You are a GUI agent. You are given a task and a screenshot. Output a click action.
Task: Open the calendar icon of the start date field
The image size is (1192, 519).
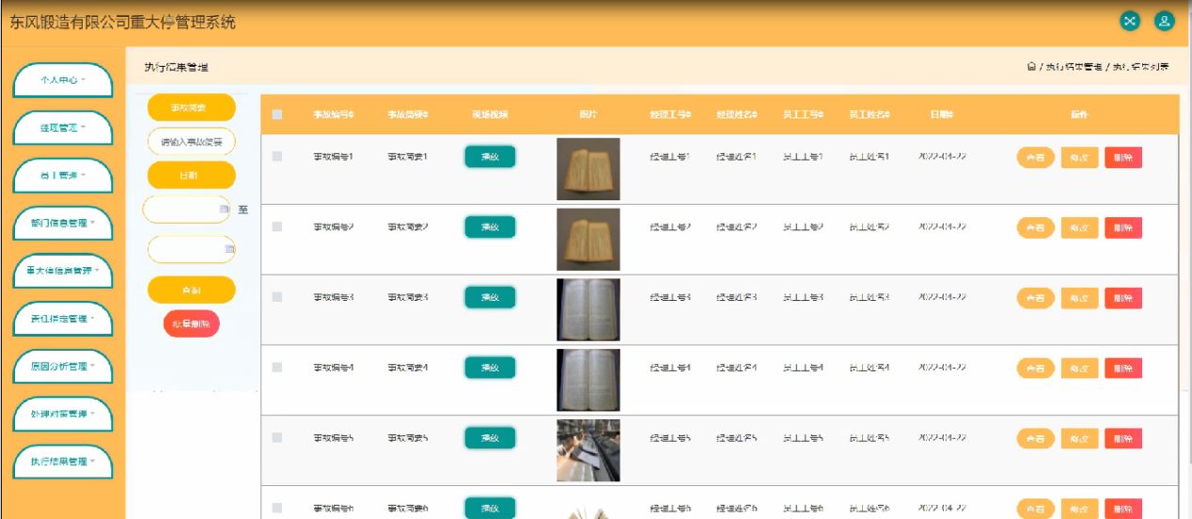[x=224, y=209]
